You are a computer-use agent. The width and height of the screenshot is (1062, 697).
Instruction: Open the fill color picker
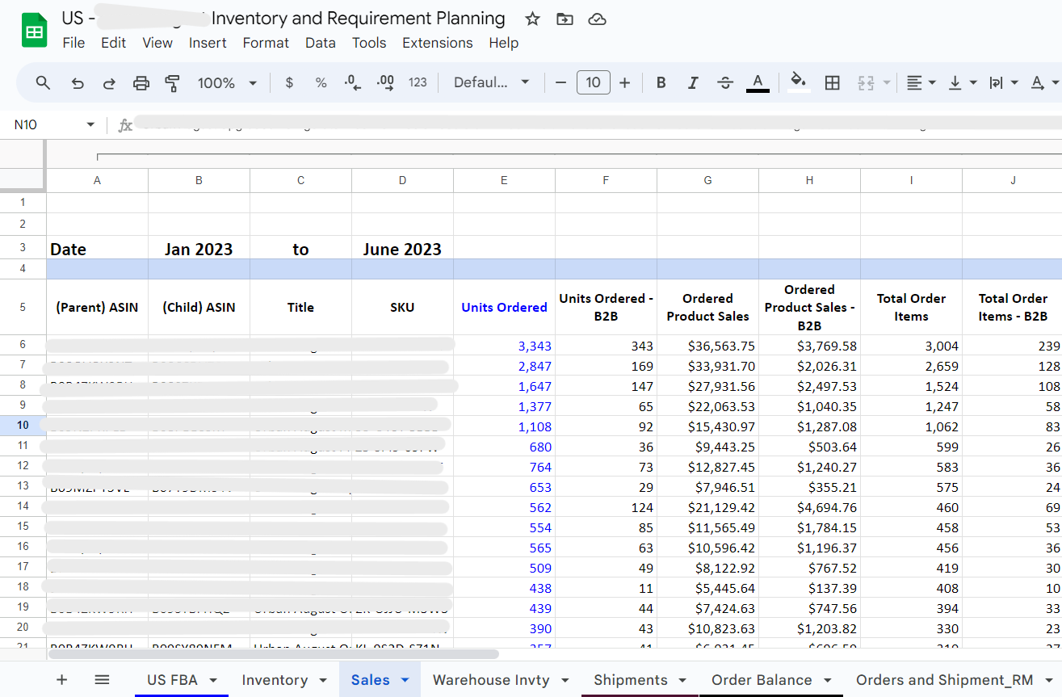click(x=798, y=82)
